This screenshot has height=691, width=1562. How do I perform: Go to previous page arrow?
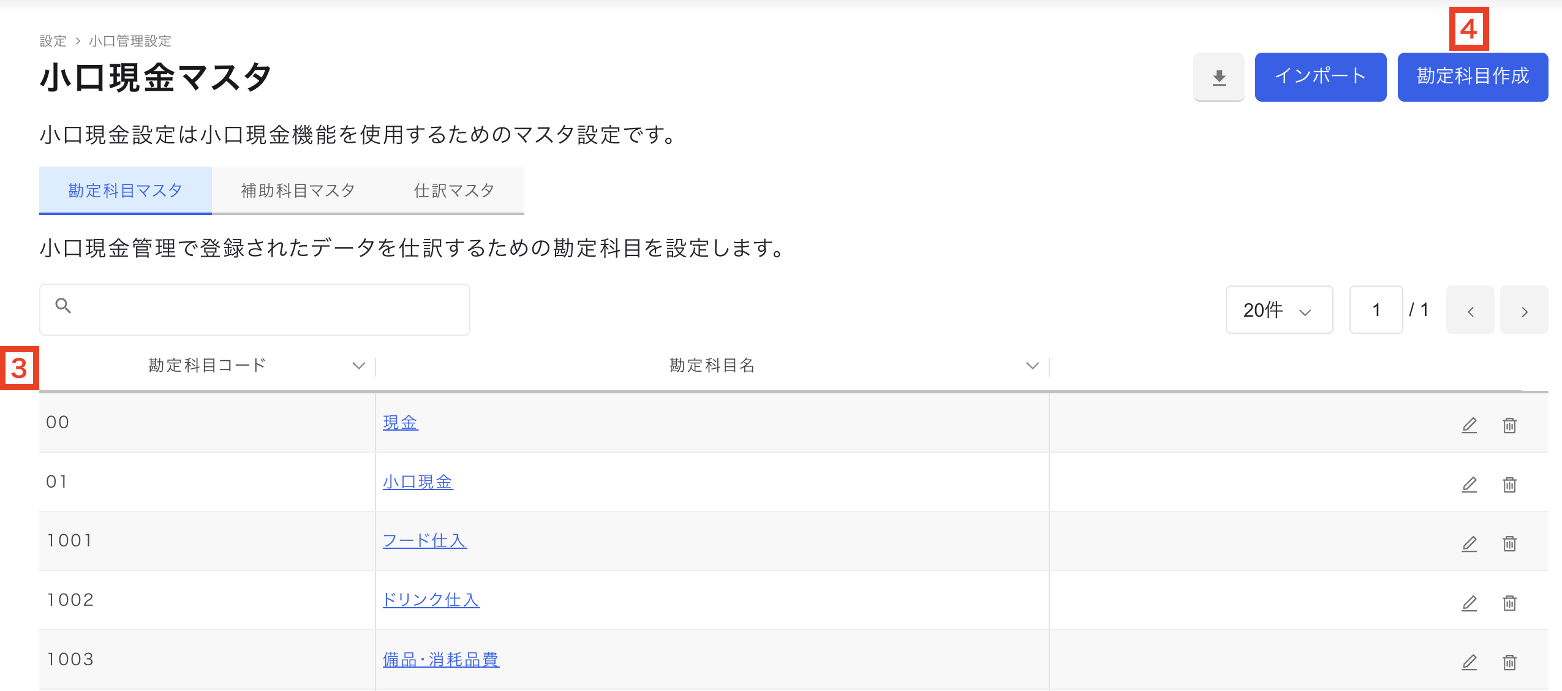pos(1470,311)
